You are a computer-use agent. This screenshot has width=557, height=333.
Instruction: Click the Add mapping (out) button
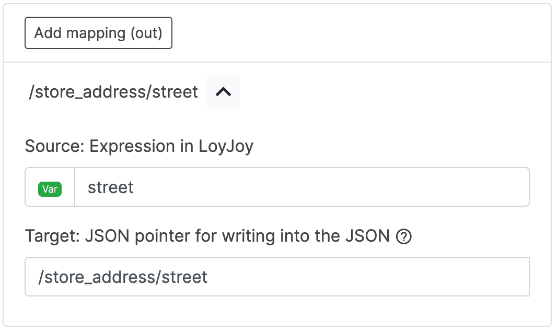[98, 33]
